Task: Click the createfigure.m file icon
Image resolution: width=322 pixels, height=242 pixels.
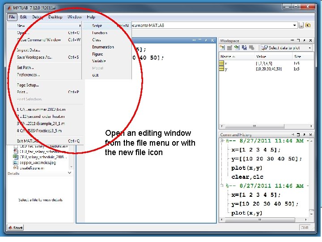Action: 16,168
